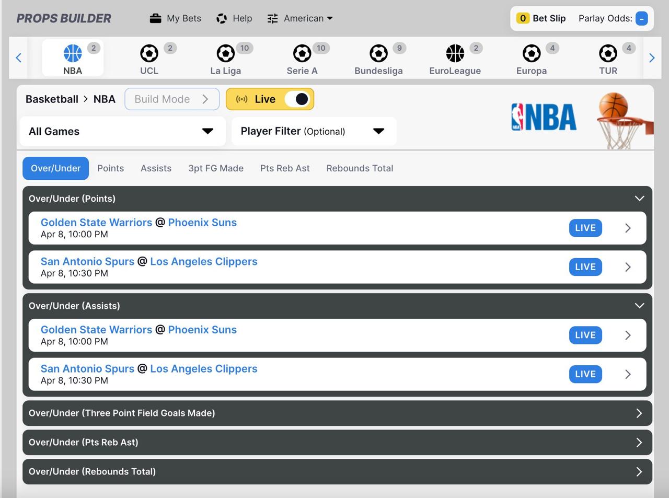The image size is (669, 498).
Task: Click Los Angeles Clippers link under Assists
Action: [x=204, y=368]
